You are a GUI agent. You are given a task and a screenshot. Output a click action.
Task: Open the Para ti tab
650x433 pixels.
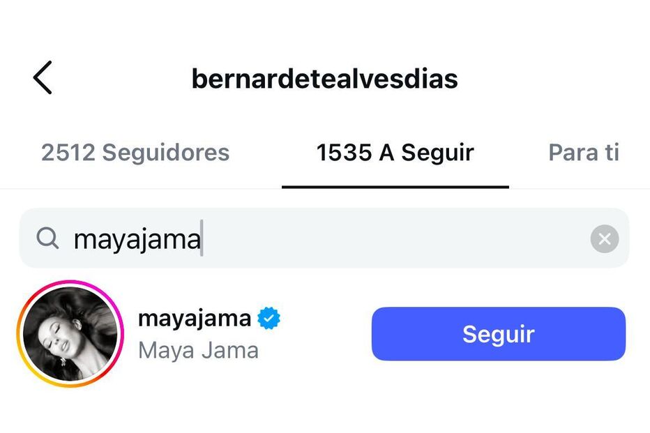pyautogui.click(x=584, y=152)
